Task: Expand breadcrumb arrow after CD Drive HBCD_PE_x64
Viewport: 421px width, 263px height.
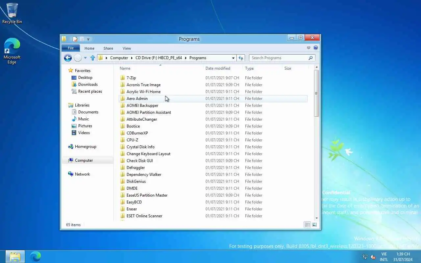Action: coord(186,58)
